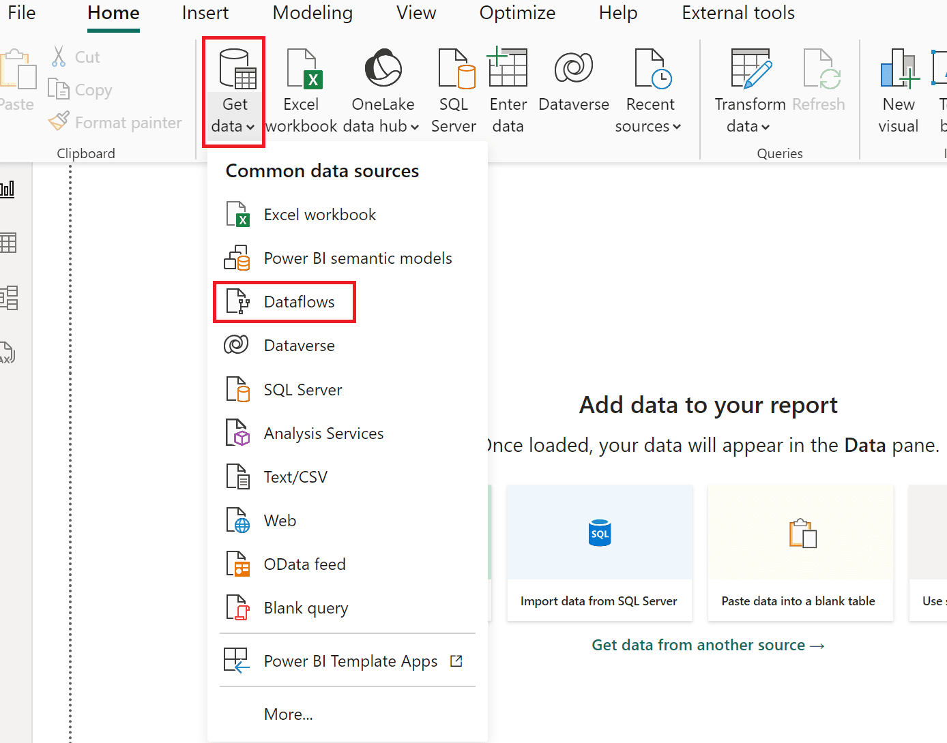This screenshot has height=743, width=947.
Task: Open Power BI Template Apps
Action: click(348, 661)
